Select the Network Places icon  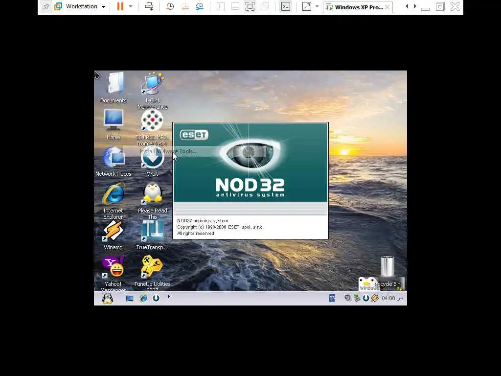(x=114, y=162)
